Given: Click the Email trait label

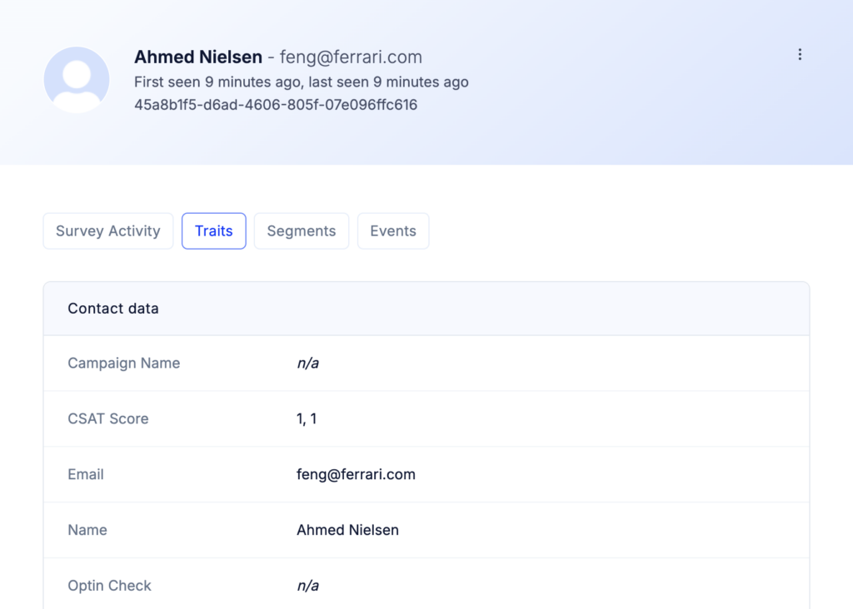Looking at the screenshot, I should (86, 474).
